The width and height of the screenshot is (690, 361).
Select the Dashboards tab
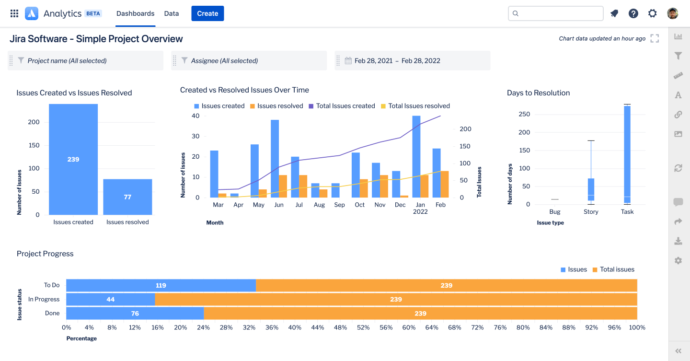135,13
